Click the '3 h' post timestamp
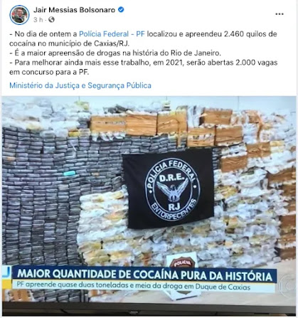This screenshot has width=298, height=318. coord(38,20)
